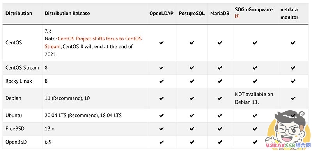The image size is (312, 151).
Task: Select the FreeBSD 13.x release cell
Action: [50, 129]
